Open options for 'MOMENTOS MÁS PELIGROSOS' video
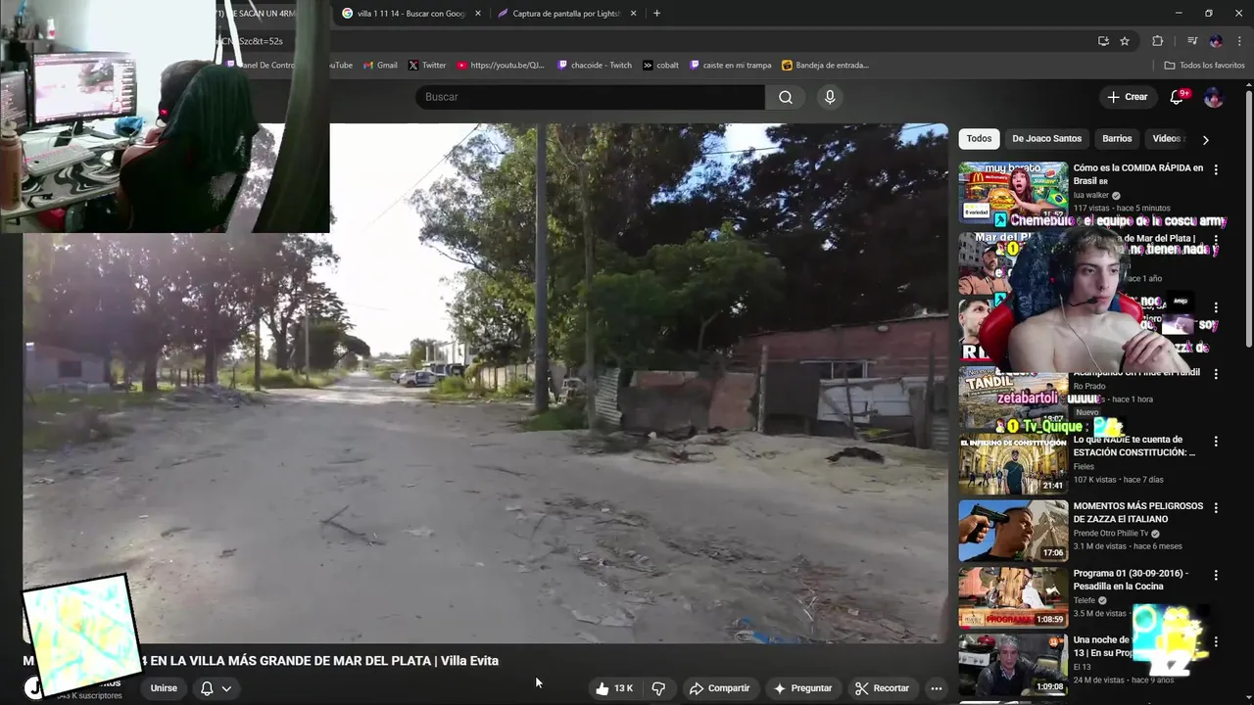This screenshot has width=1254, height=705. click(x=1216, y=508)
